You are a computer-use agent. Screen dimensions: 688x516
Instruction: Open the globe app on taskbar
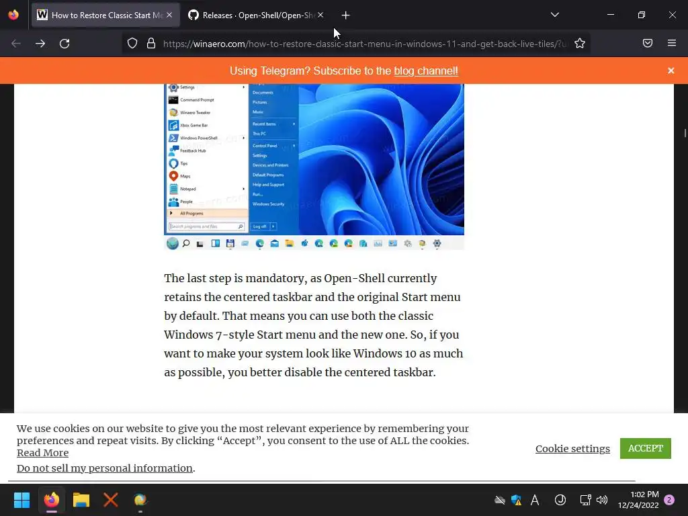(x=140, y=500)
